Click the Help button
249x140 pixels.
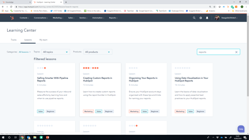pyautogui.click(x=241, y=129)
